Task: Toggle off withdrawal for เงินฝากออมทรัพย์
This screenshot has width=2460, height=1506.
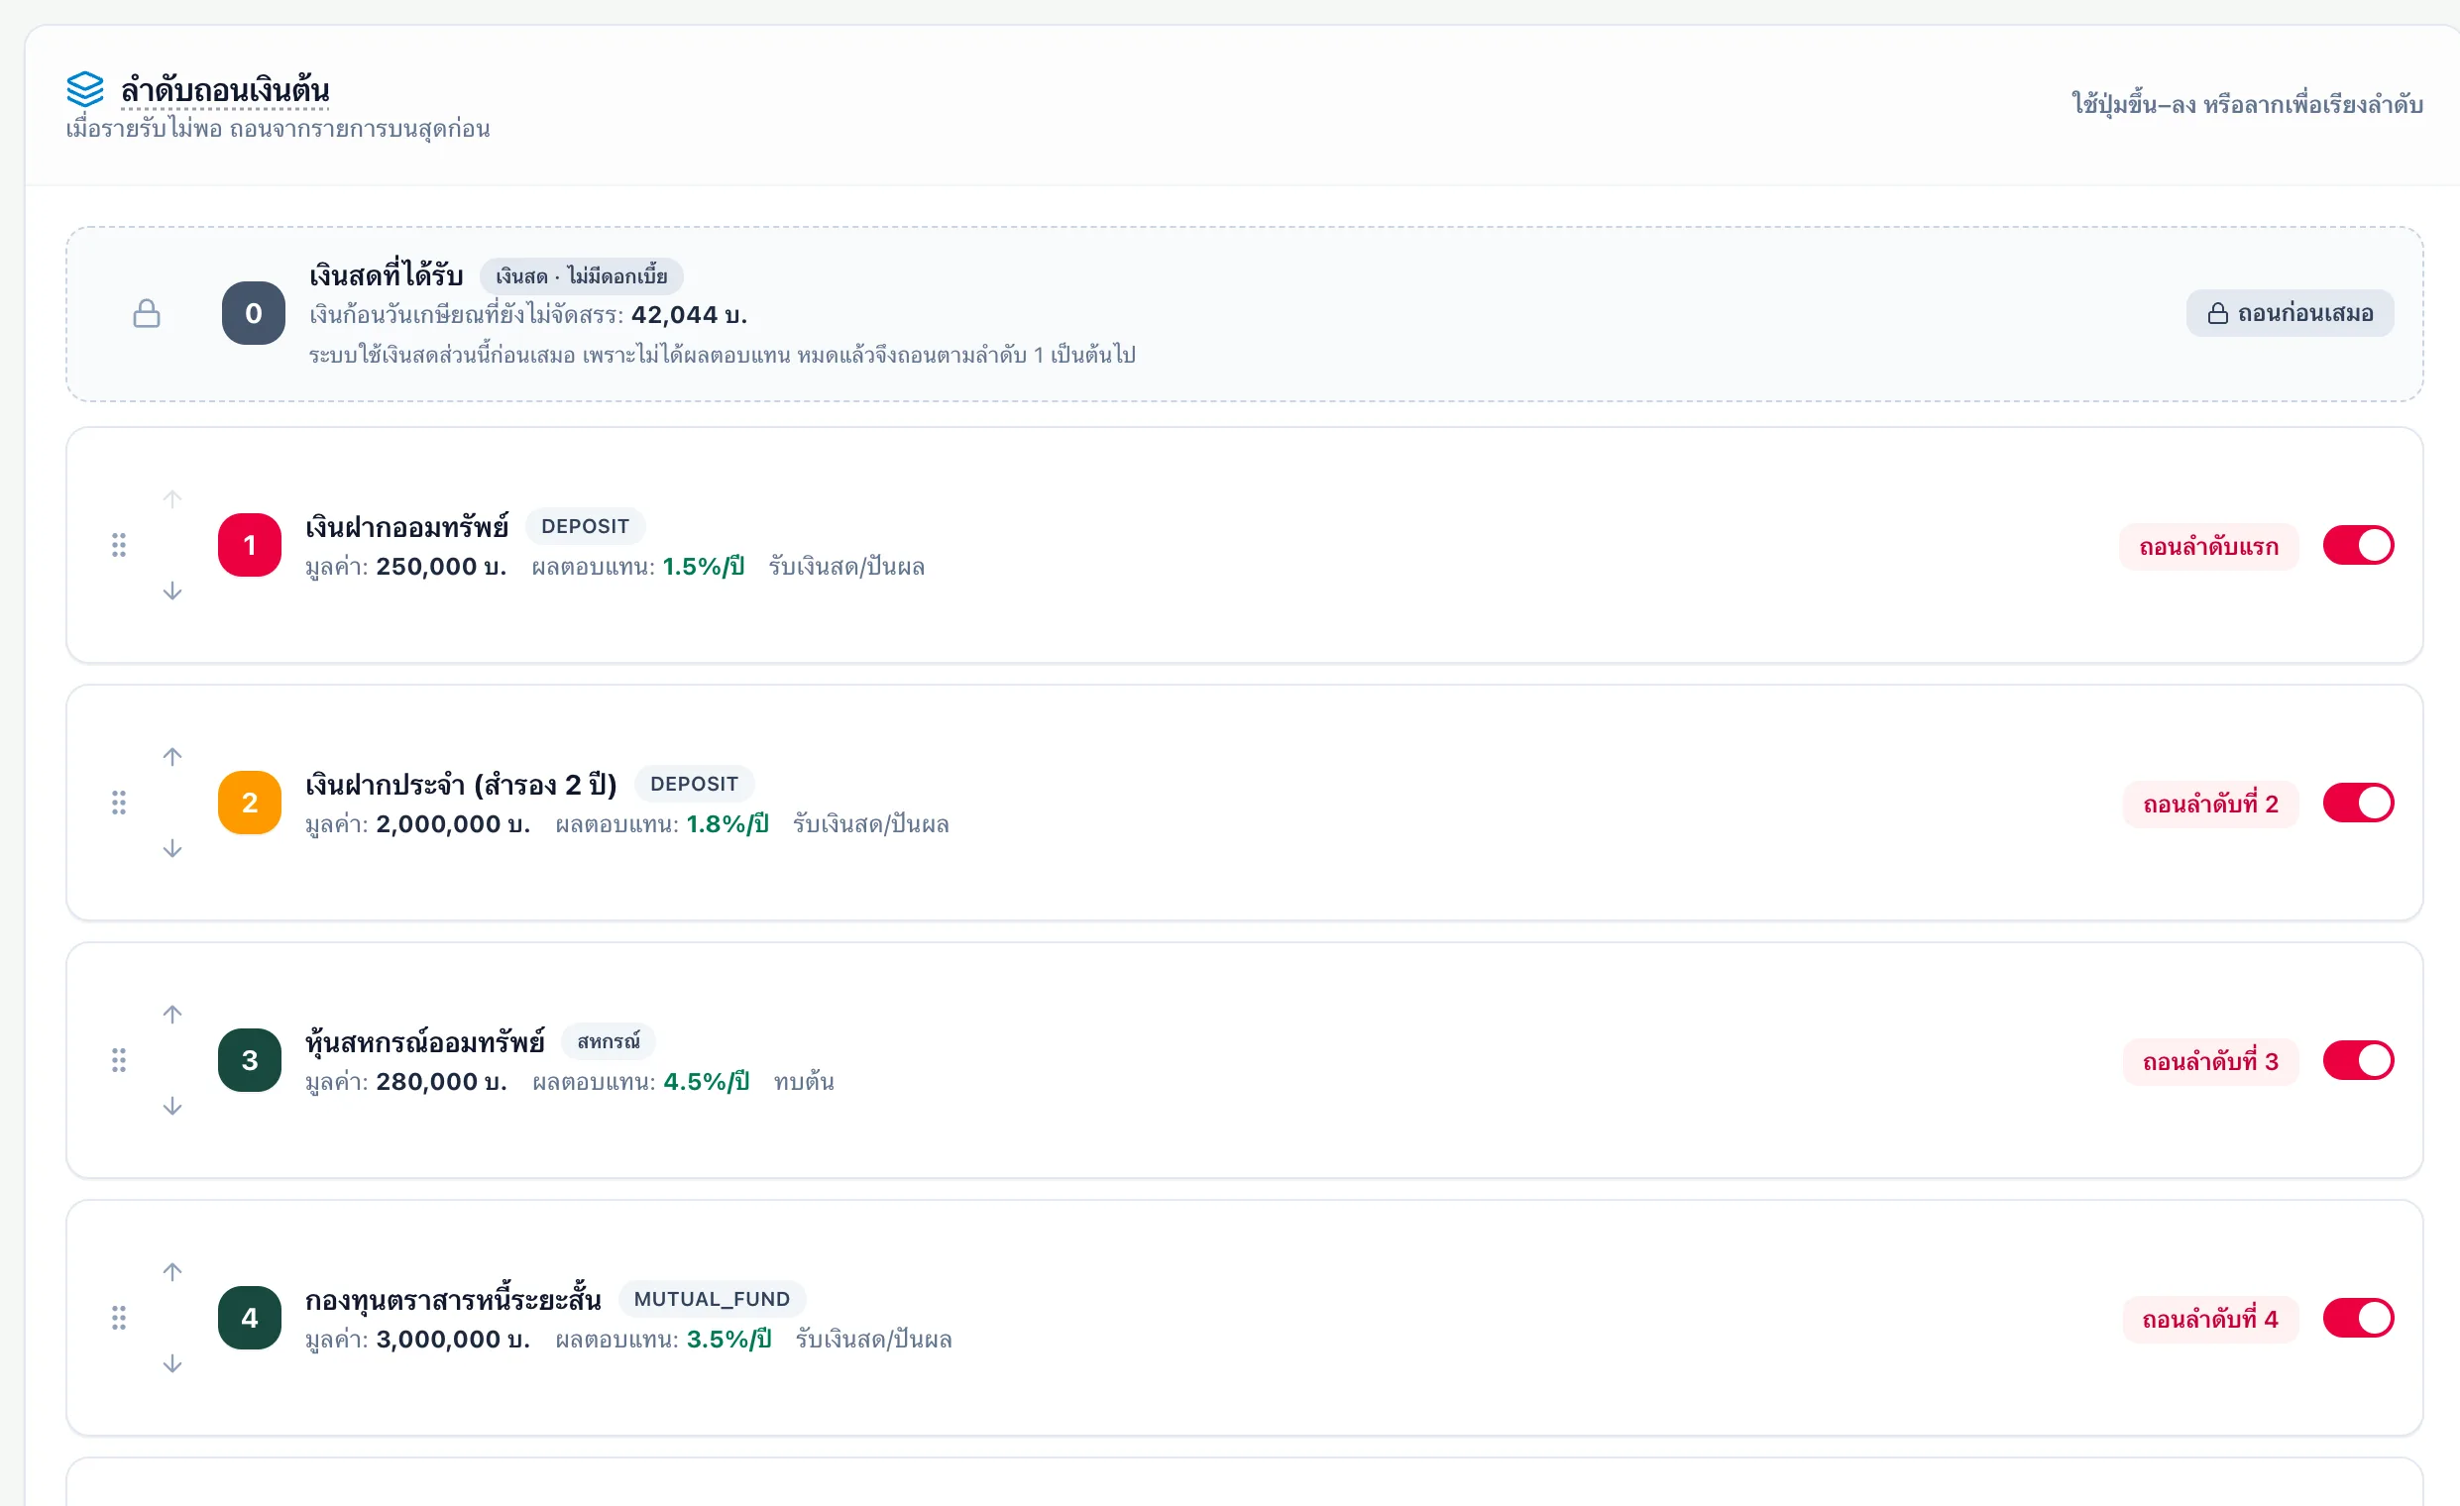Action: tap(2358, 545)
